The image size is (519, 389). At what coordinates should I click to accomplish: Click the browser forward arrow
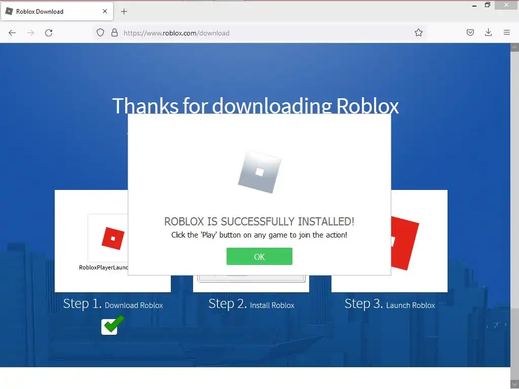click(x=30, y=33)
